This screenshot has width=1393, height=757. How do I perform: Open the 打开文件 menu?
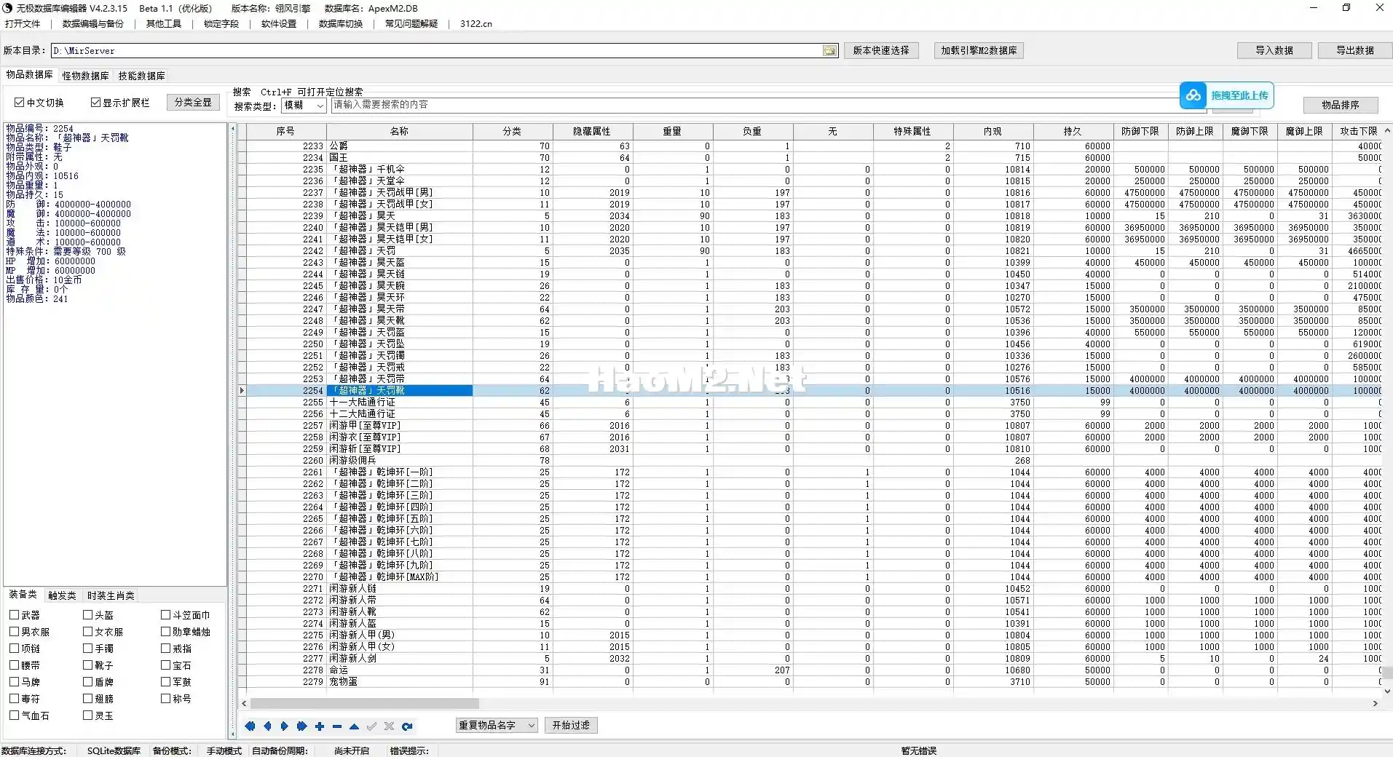23,24
